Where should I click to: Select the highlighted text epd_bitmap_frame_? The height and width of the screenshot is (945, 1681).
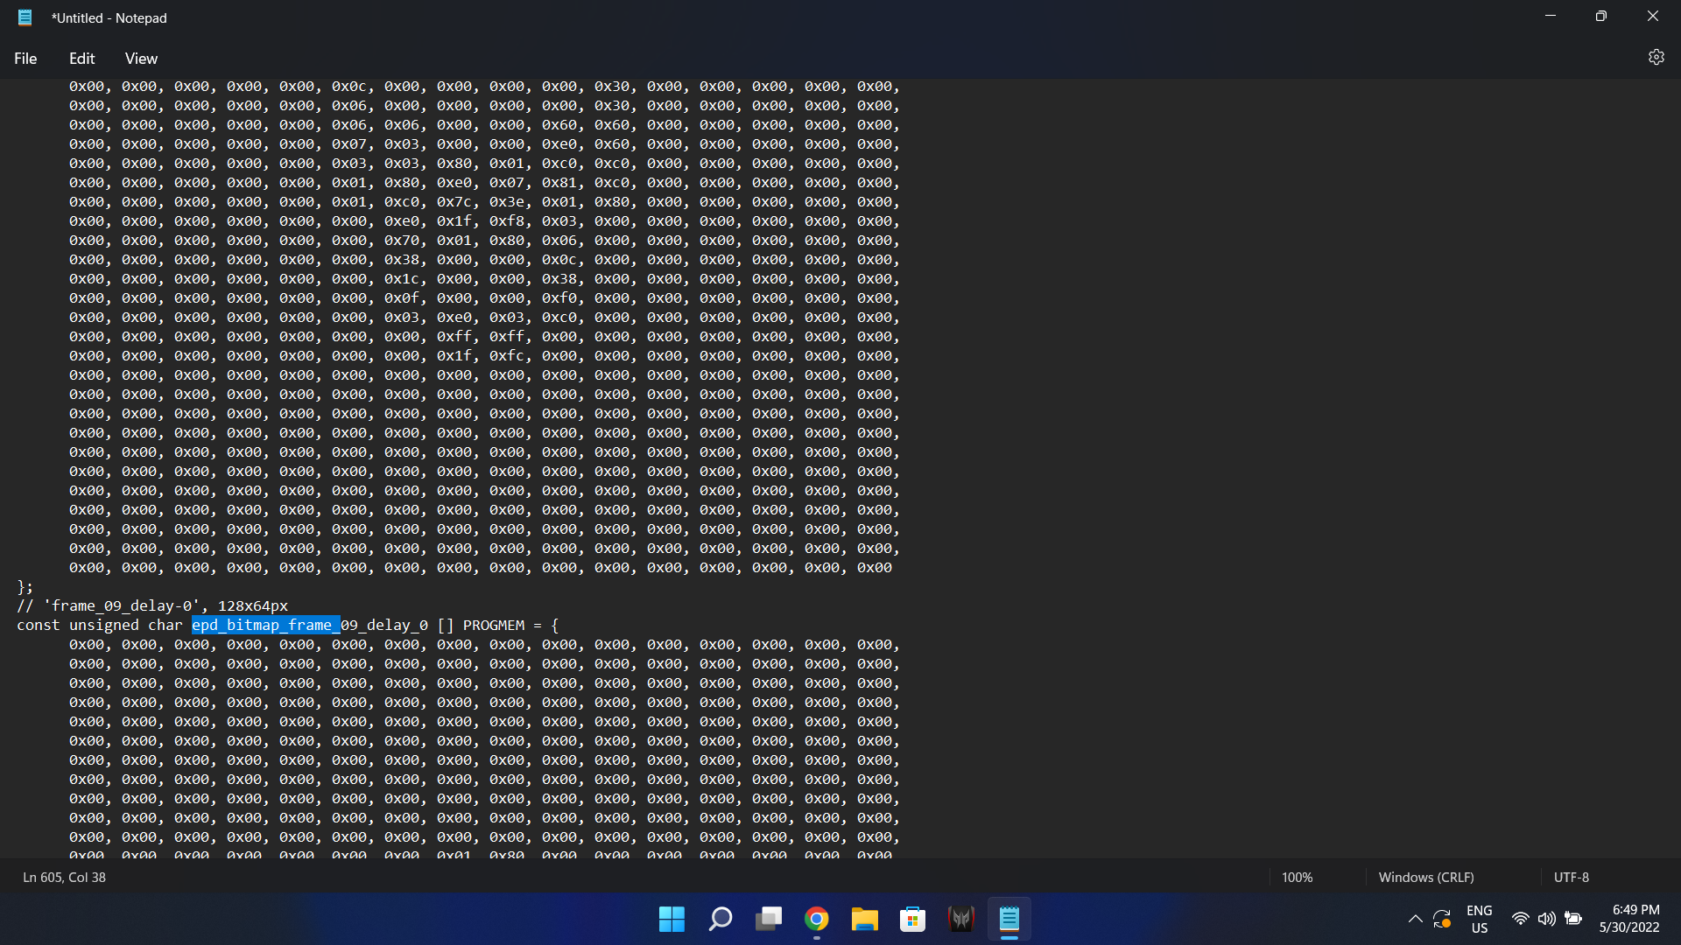click(x=264, y=625)
